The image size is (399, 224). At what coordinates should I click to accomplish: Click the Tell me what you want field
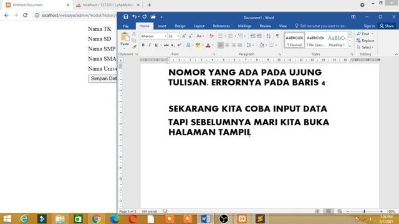click(321, 26)
